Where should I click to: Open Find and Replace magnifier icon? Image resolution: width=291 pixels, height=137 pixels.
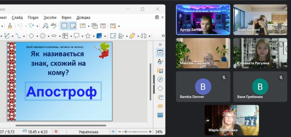coord(45,26)
